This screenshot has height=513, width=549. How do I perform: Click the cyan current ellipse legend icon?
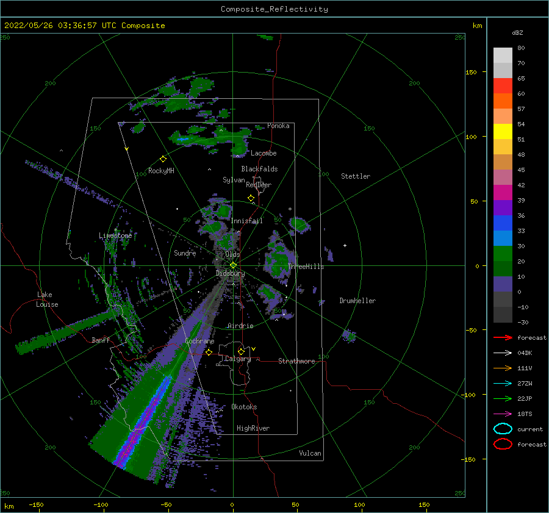pyautogui.click(x=503, y=429)
